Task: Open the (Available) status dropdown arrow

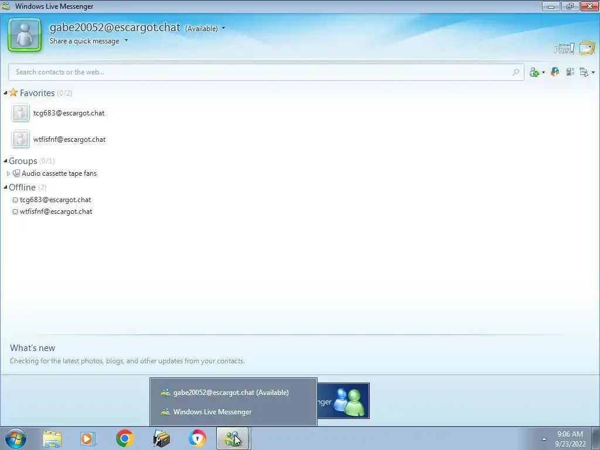Action: point(223,28)
